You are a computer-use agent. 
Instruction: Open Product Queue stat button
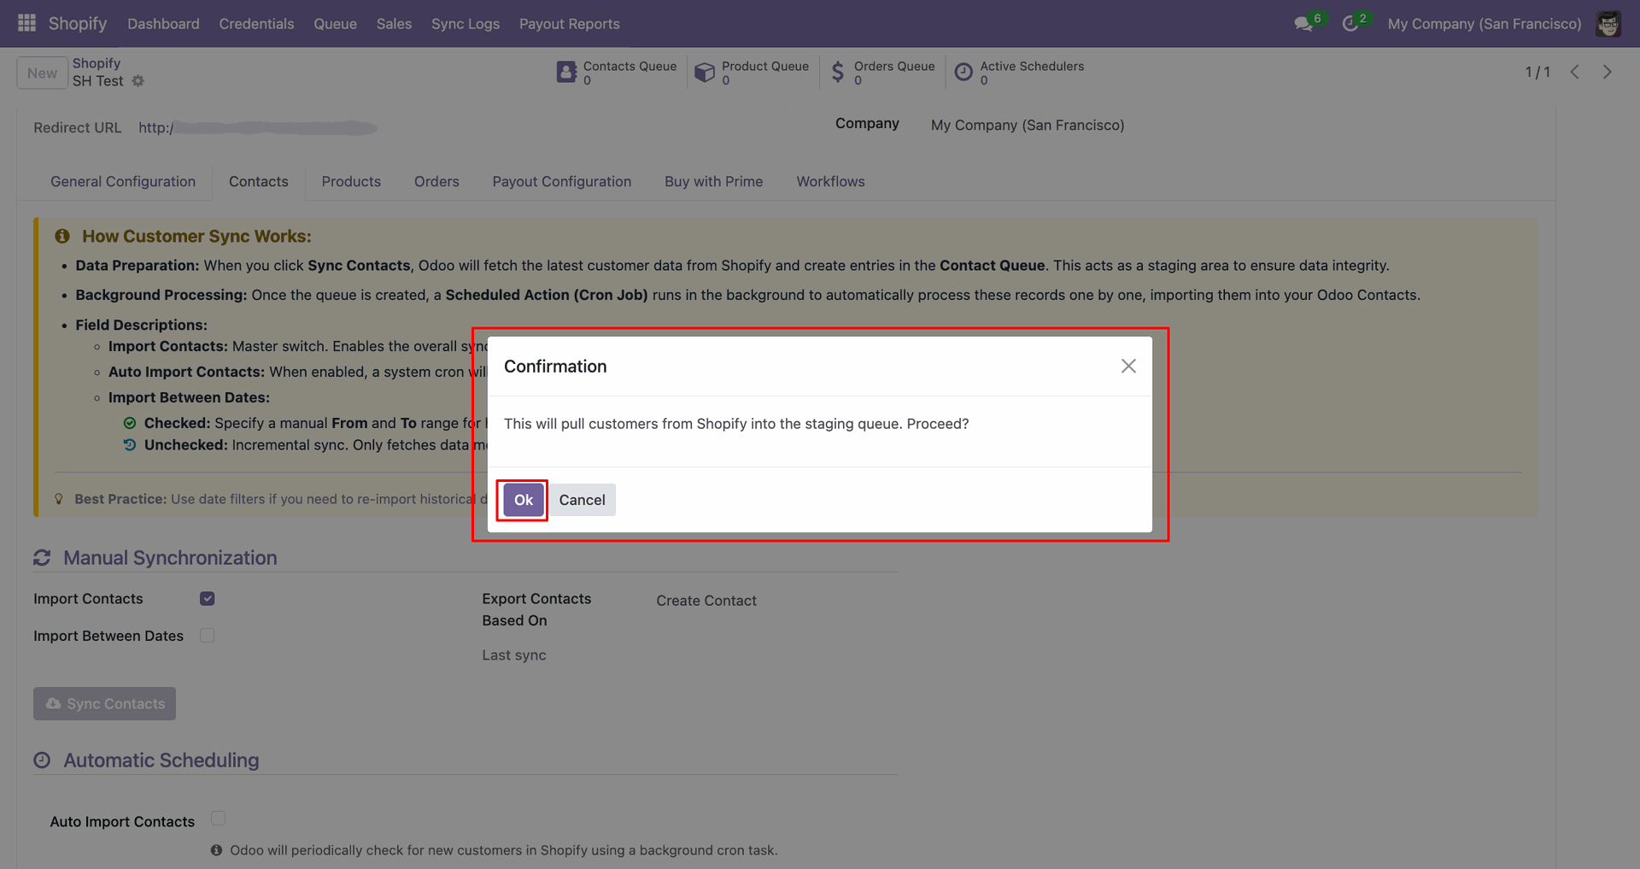coord(752,73)
